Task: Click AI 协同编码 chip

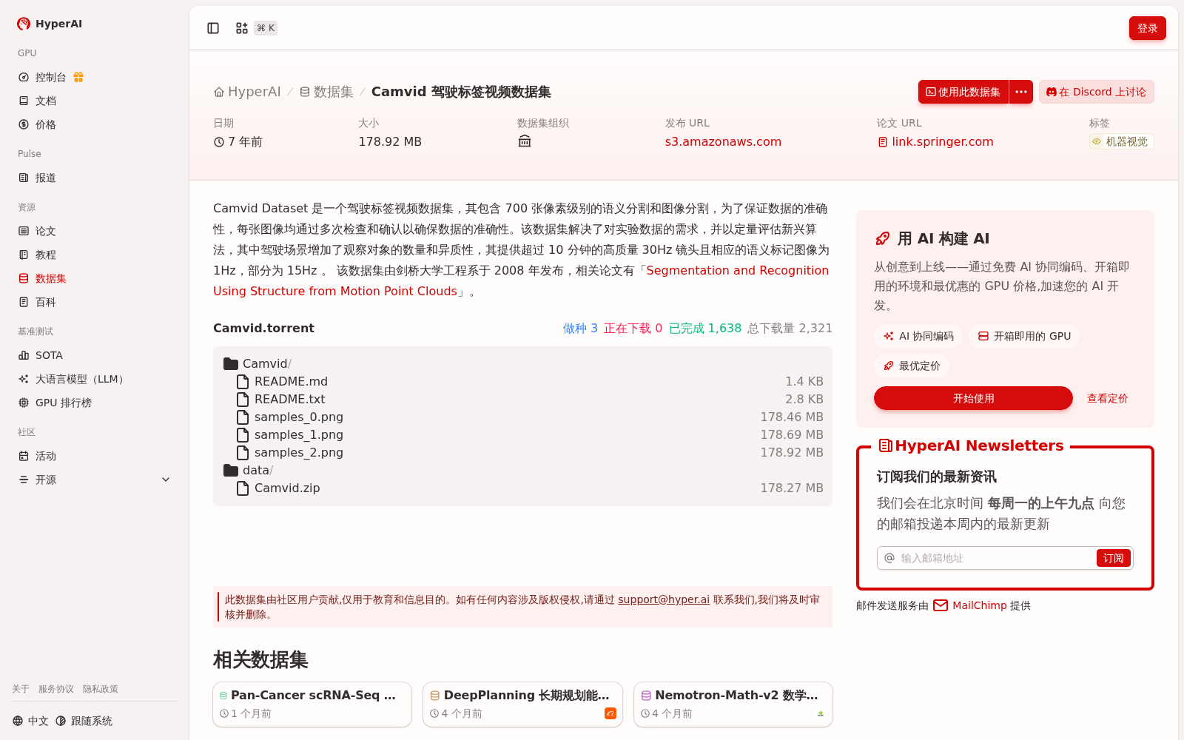Action: [x=918, y=336]
